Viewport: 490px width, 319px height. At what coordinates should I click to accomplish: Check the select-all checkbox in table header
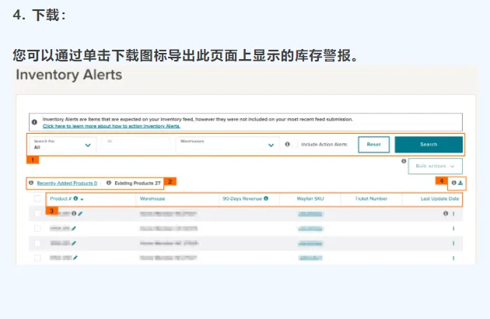(37, 198)
